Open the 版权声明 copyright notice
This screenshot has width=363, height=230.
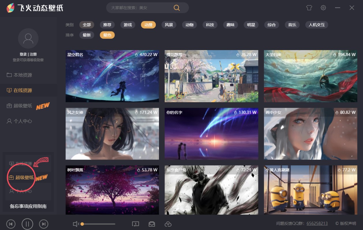point(346,223)
